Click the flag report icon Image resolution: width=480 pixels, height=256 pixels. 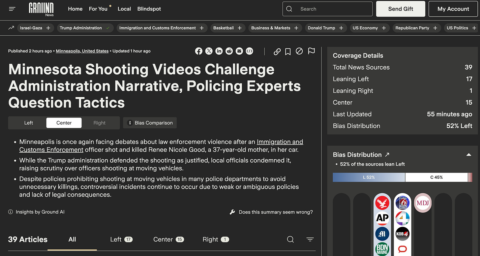click(x=311, y=51)
